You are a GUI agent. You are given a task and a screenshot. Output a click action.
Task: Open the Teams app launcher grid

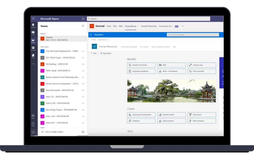(x=33, y=19)
